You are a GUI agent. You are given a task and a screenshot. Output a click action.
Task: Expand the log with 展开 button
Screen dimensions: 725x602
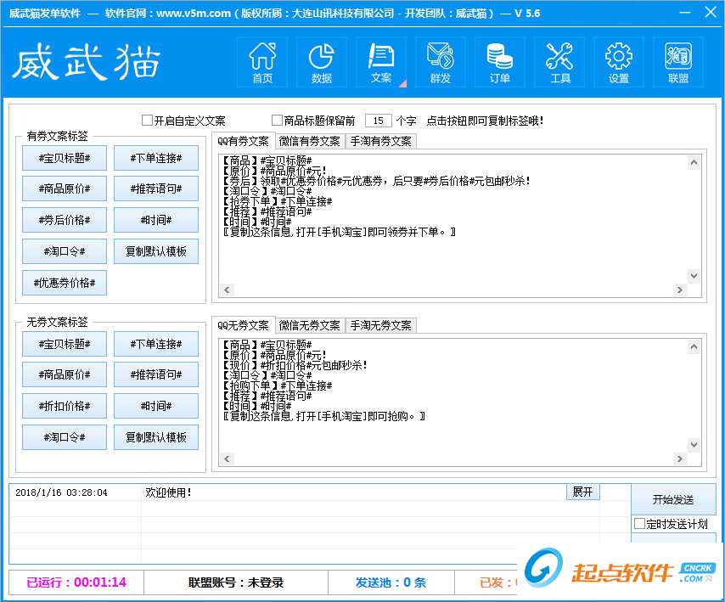582,492
